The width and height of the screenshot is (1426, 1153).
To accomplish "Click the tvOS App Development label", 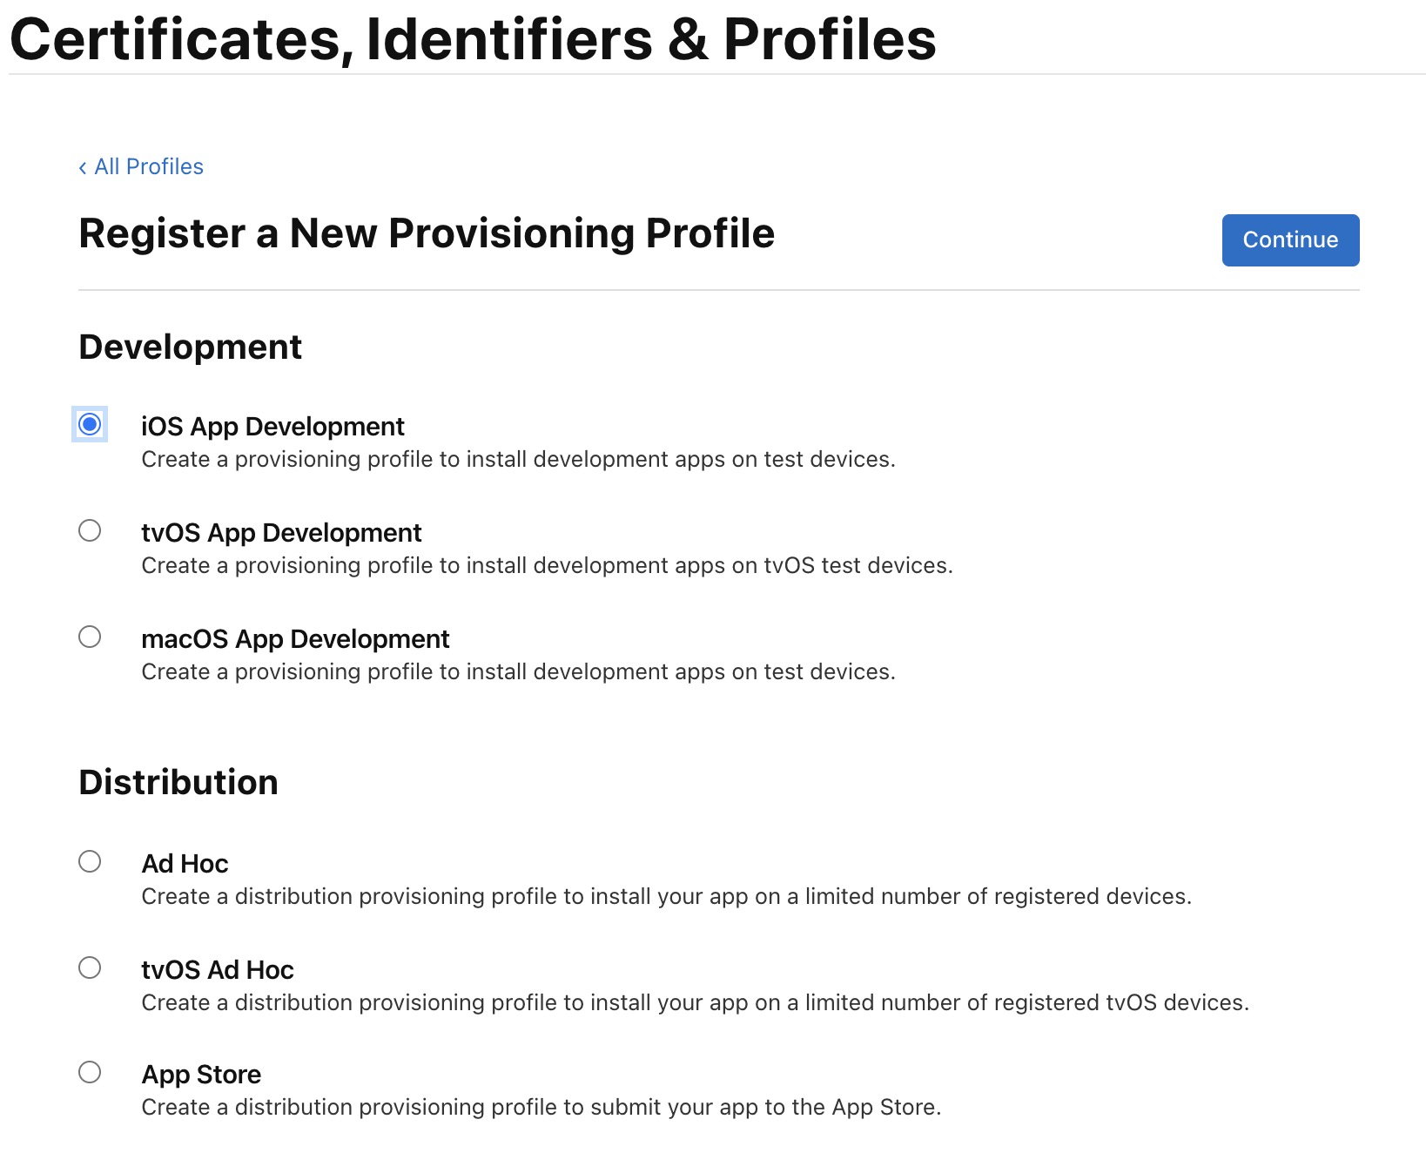I will tap(281, 533).
